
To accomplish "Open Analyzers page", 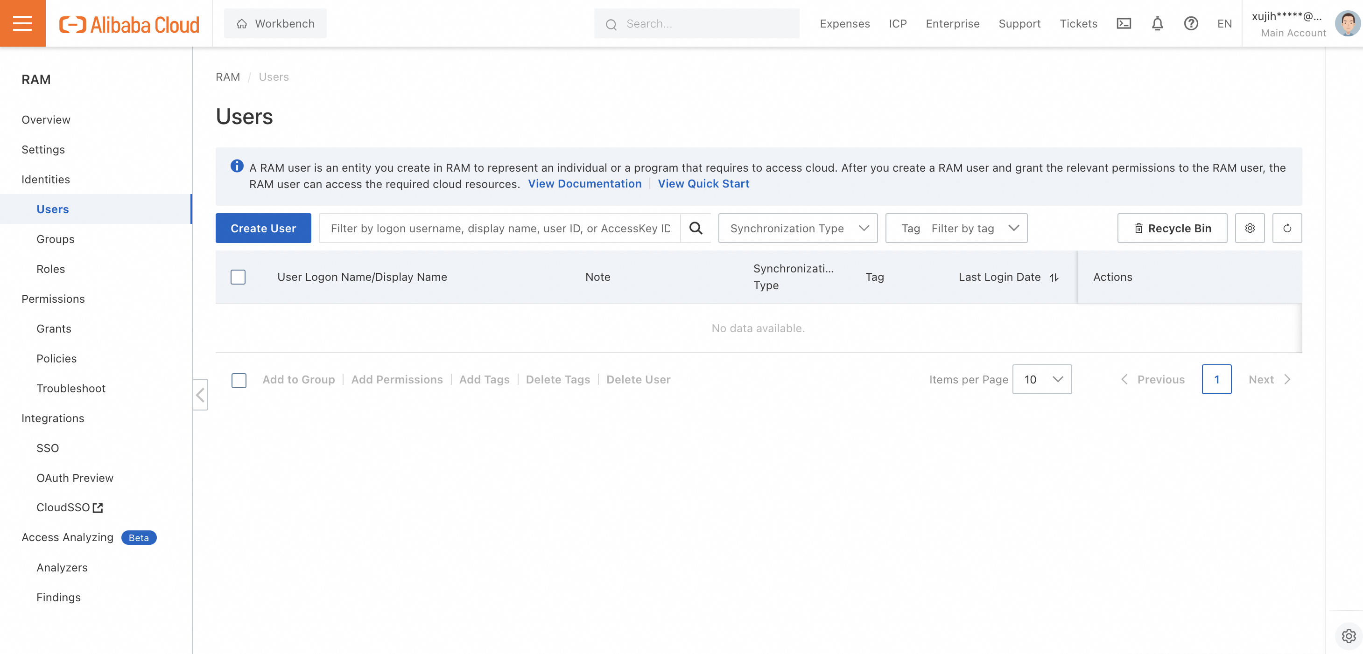I will (x=62, y=567).
